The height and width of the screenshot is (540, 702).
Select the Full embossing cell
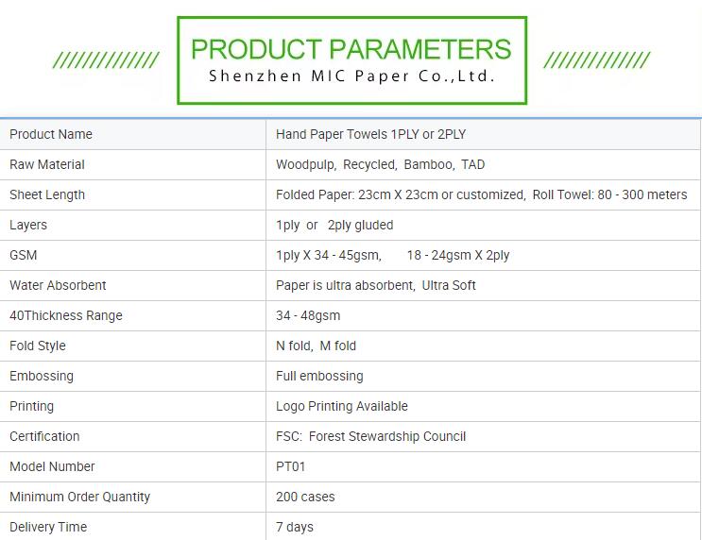coord(483,377)
